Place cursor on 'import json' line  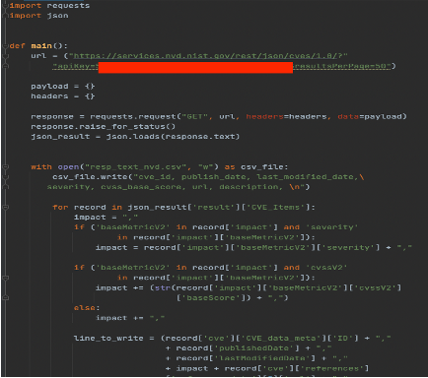pos(38,16)
